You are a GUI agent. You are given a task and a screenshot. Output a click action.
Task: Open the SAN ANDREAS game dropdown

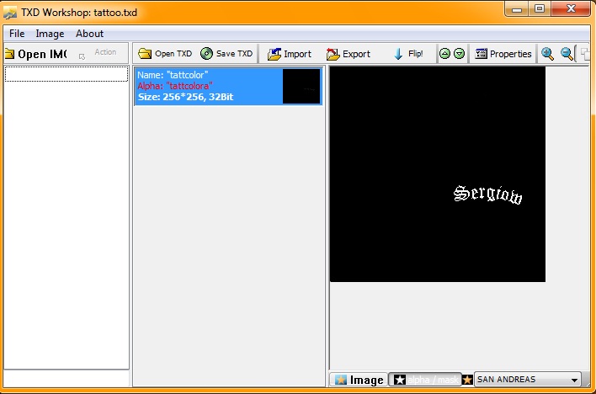pyautogui.click(x=528, y=380)
